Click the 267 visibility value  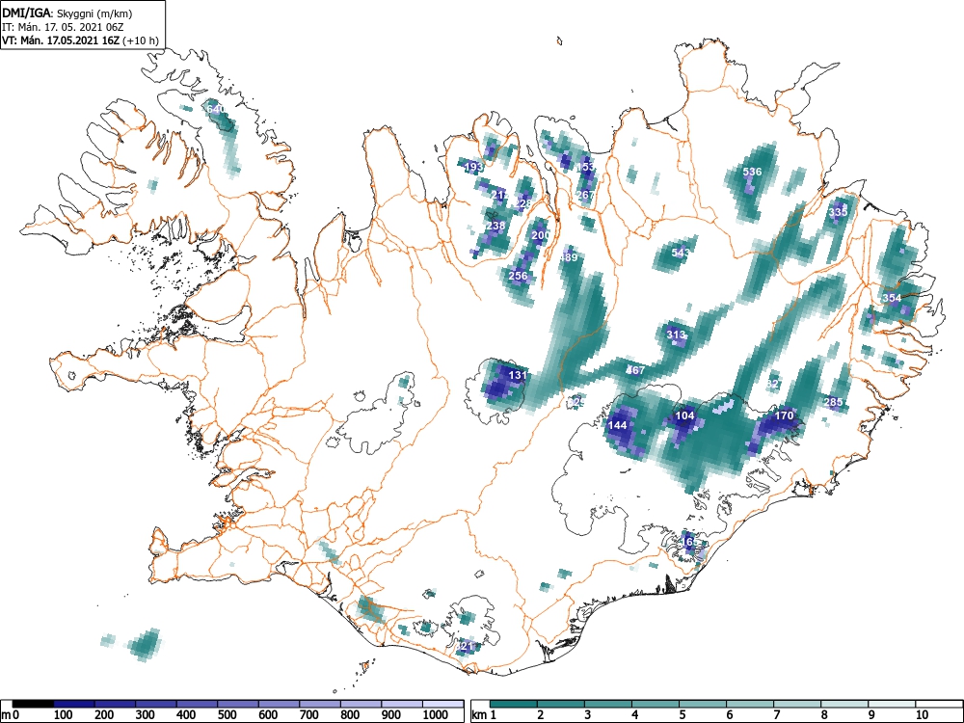(x=585, y=195)
